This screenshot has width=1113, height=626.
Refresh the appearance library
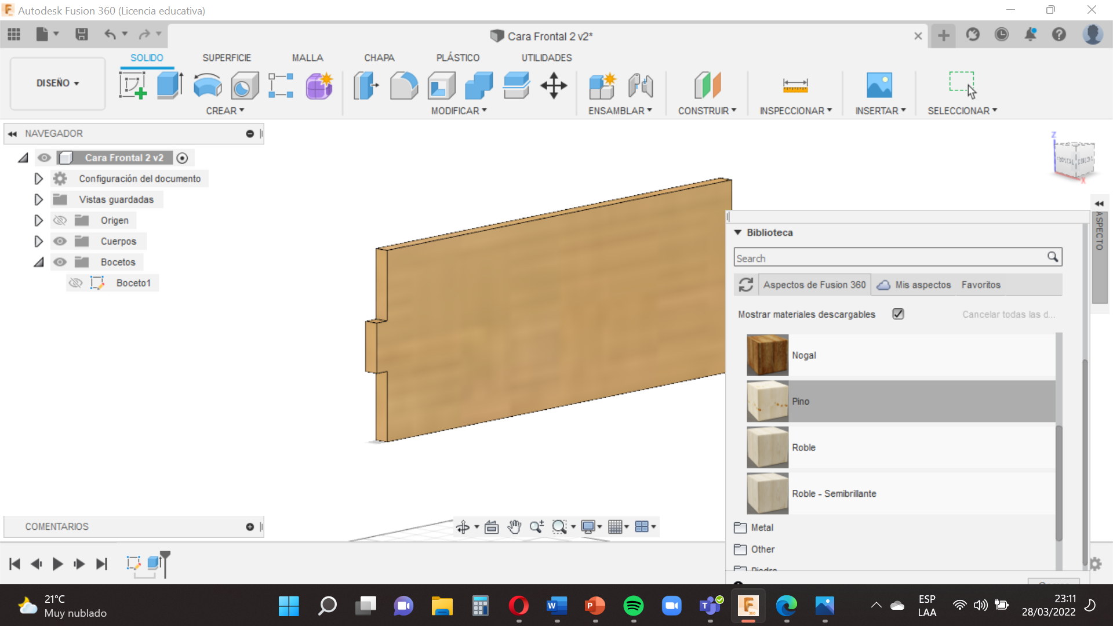pyautogui.click(x=746, y=285)
